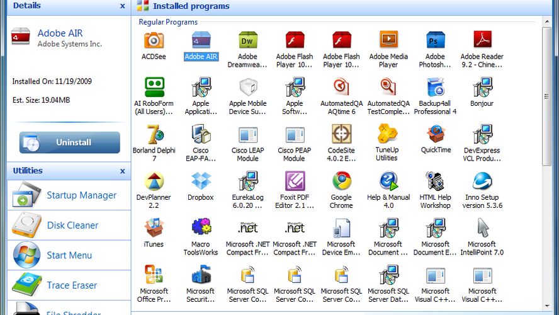Screen dimensions: 559x315
Task: Select the DevPlanner 2.2 icon
Action: point(154,181)
